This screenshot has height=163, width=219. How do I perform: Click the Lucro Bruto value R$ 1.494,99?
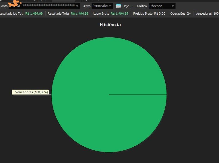pos(119,13)
